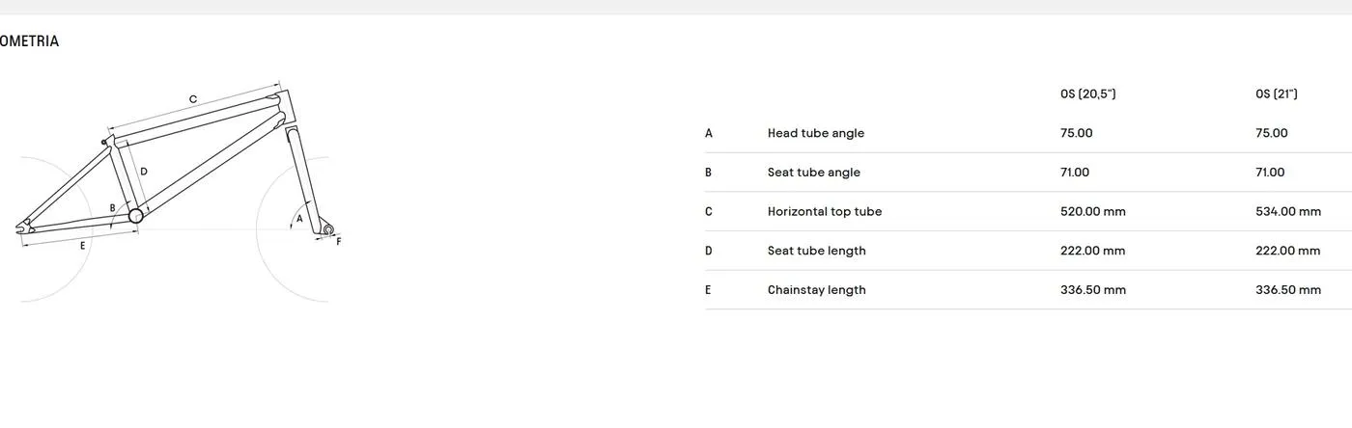
Task: Select the OS (20,5") column header
Action: (x=1087, y=94)
